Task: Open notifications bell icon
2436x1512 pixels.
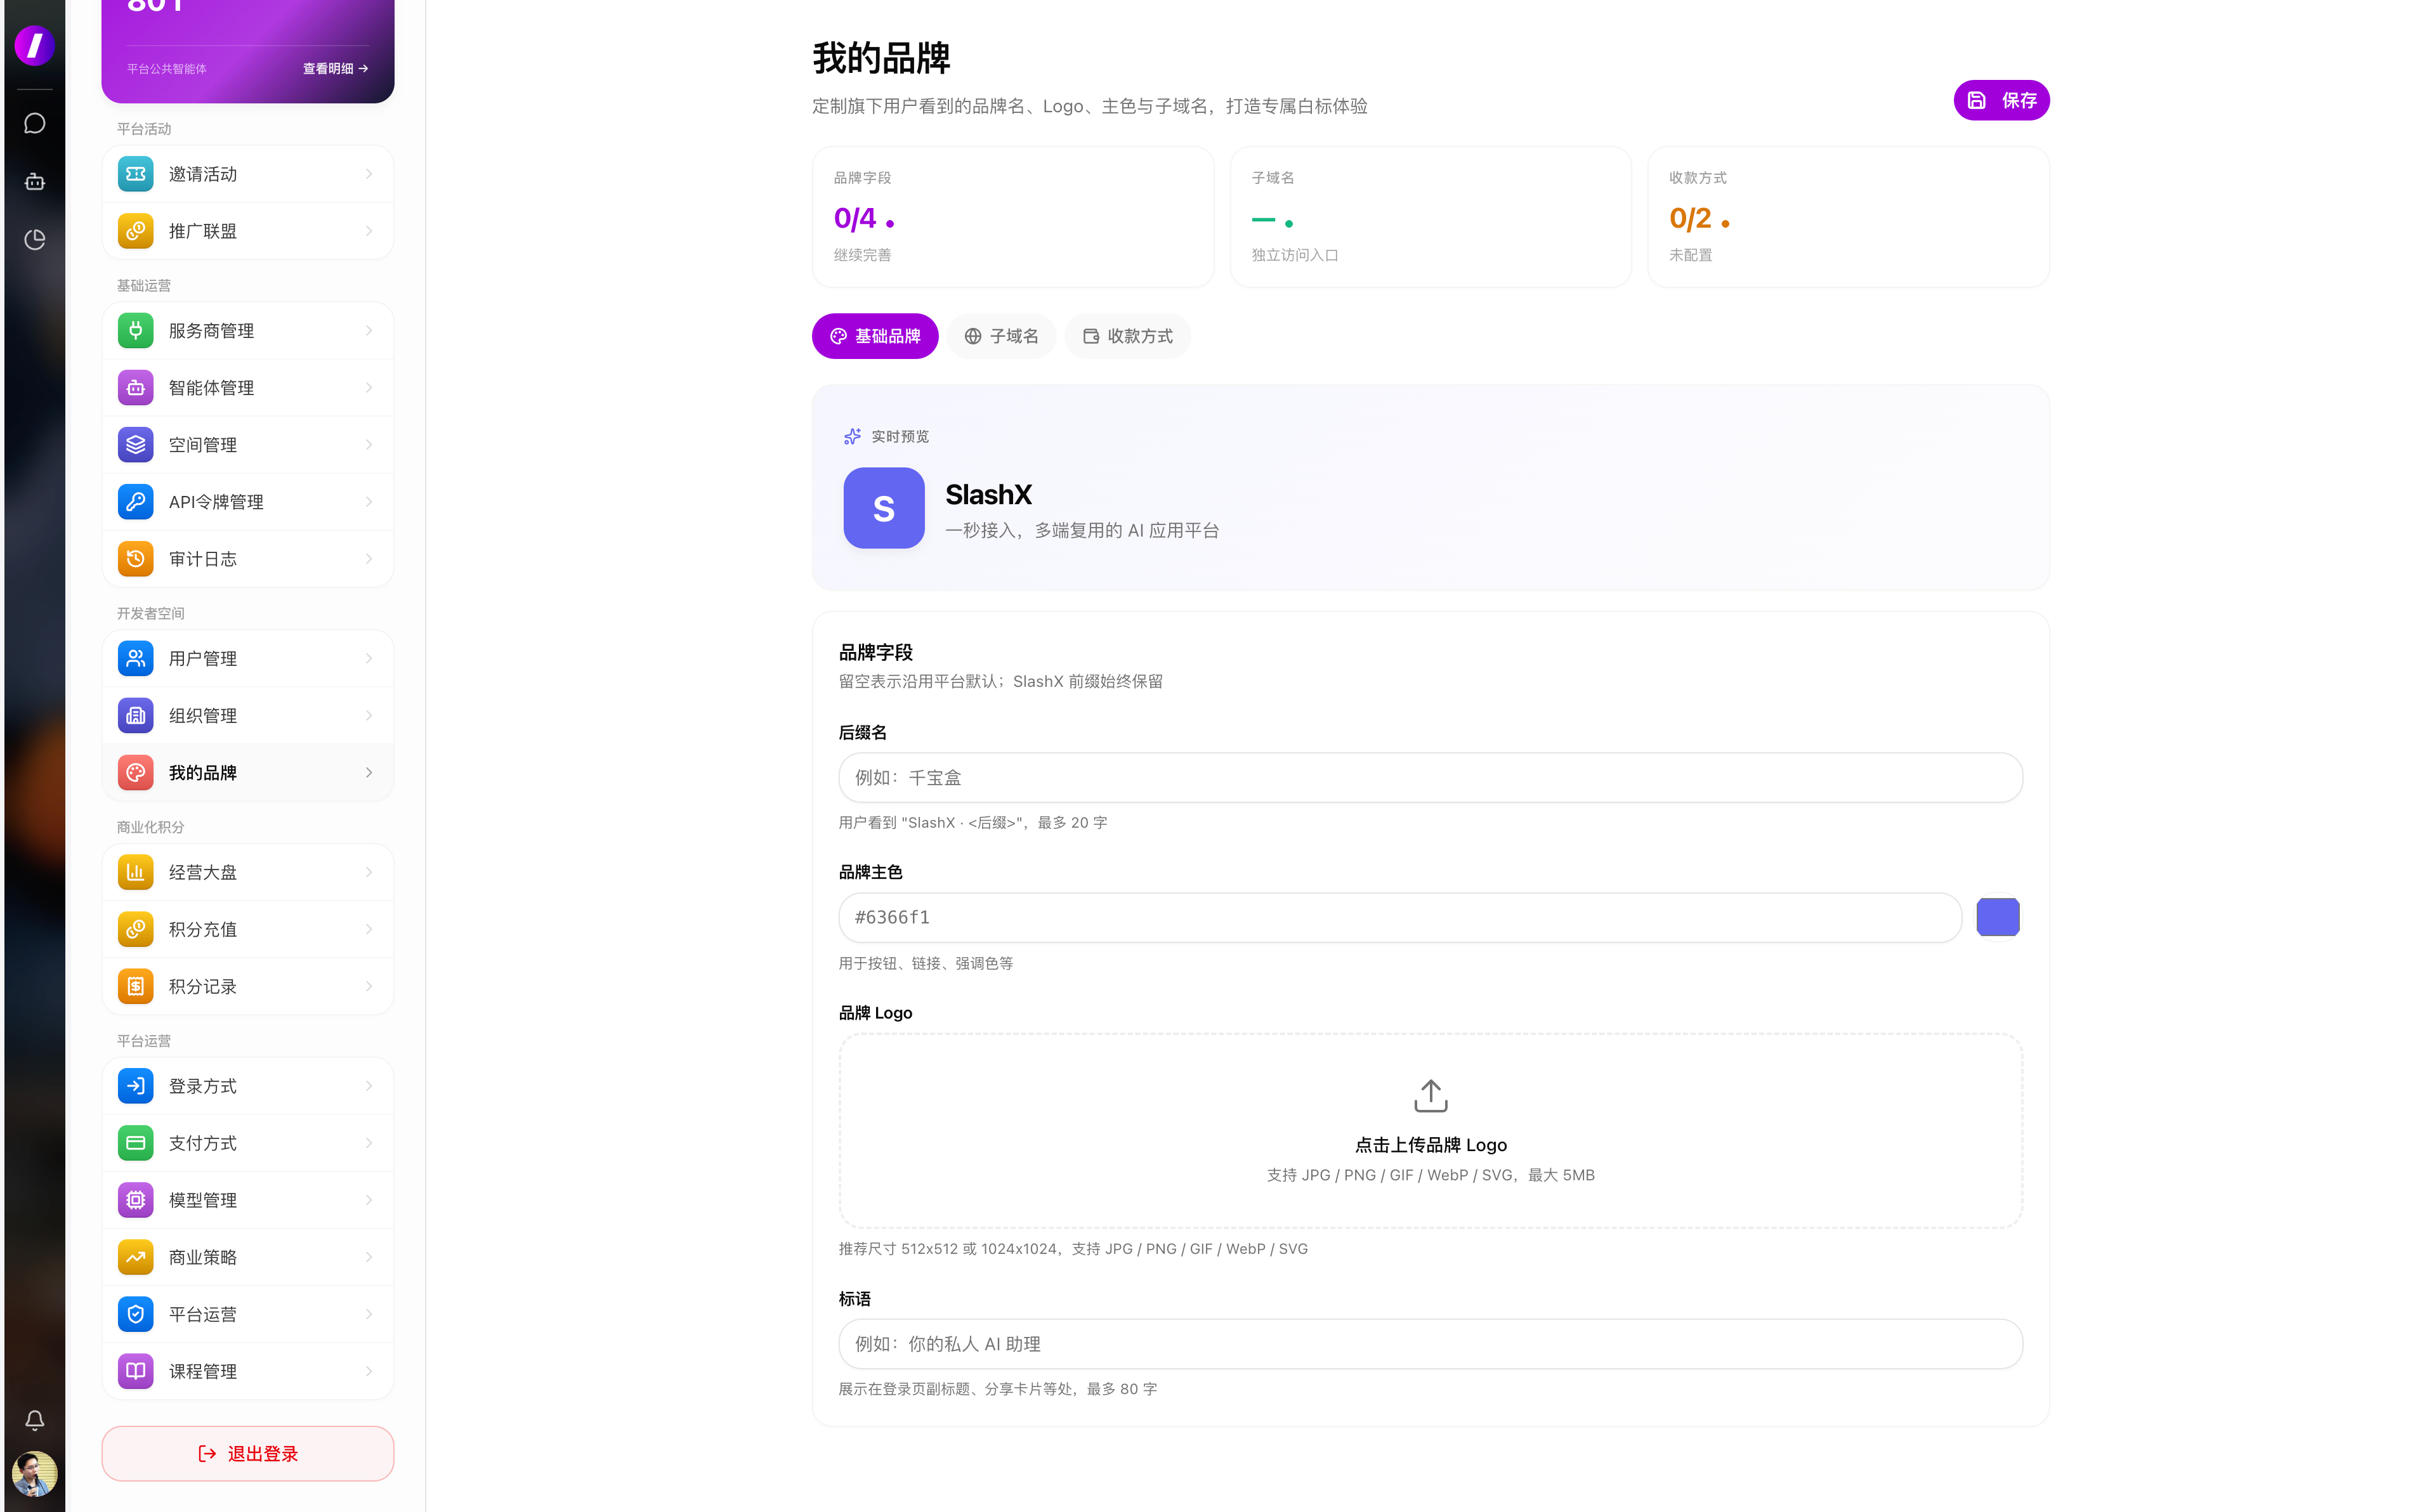Action: tap(35, 1420)
